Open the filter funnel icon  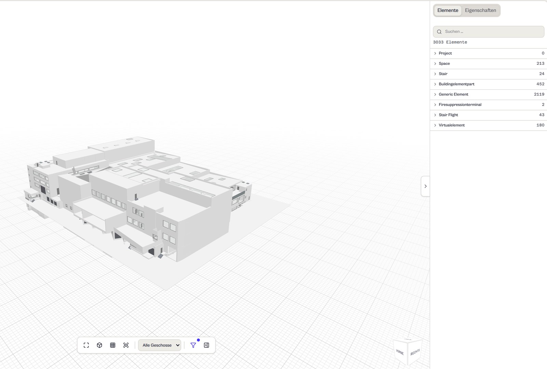coord(193,345)
